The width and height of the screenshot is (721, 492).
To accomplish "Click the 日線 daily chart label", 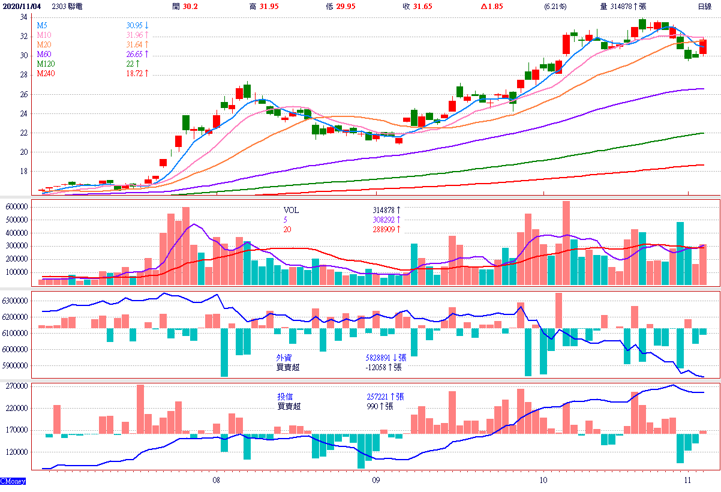I will (x=704, y=7).
